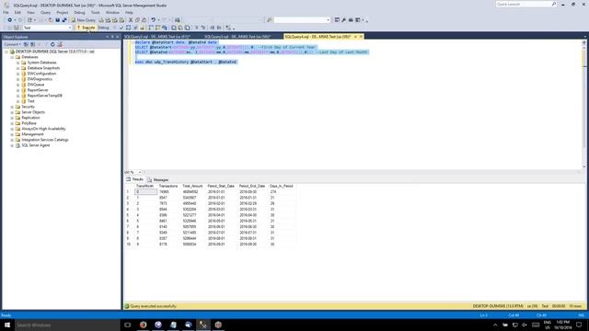Select the PolyBase folder
The width and height of the screenshot is (589, 331).
pyautogui.click(x=29, y=123)
